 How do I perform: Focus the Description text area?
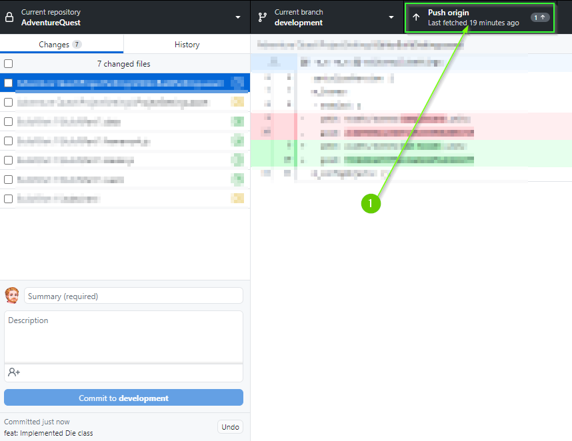tap(123, 337)
